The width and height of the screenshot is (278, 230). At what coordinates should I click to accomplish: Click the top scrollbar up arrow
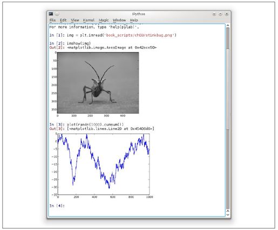[228, 25]
